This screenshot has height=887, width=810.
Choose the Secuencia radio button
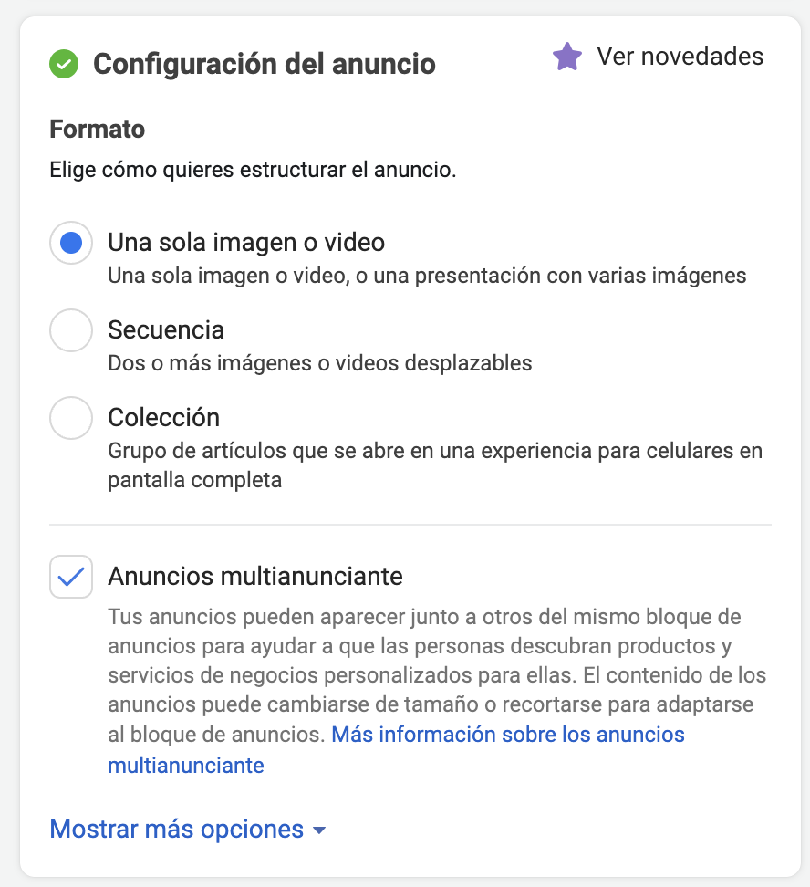[71, 329]
